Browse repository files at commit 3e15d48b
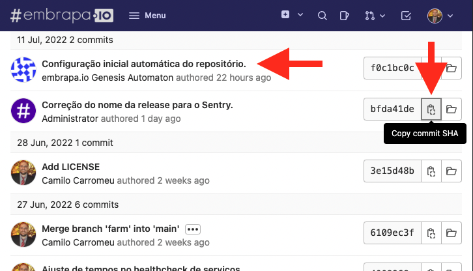Viewport: 473px width, 271px height. tap(451, 171)
